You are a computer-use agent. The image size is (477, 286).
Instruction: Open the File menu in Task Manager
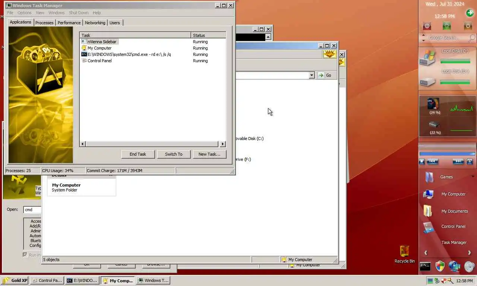tap(10, 13)
